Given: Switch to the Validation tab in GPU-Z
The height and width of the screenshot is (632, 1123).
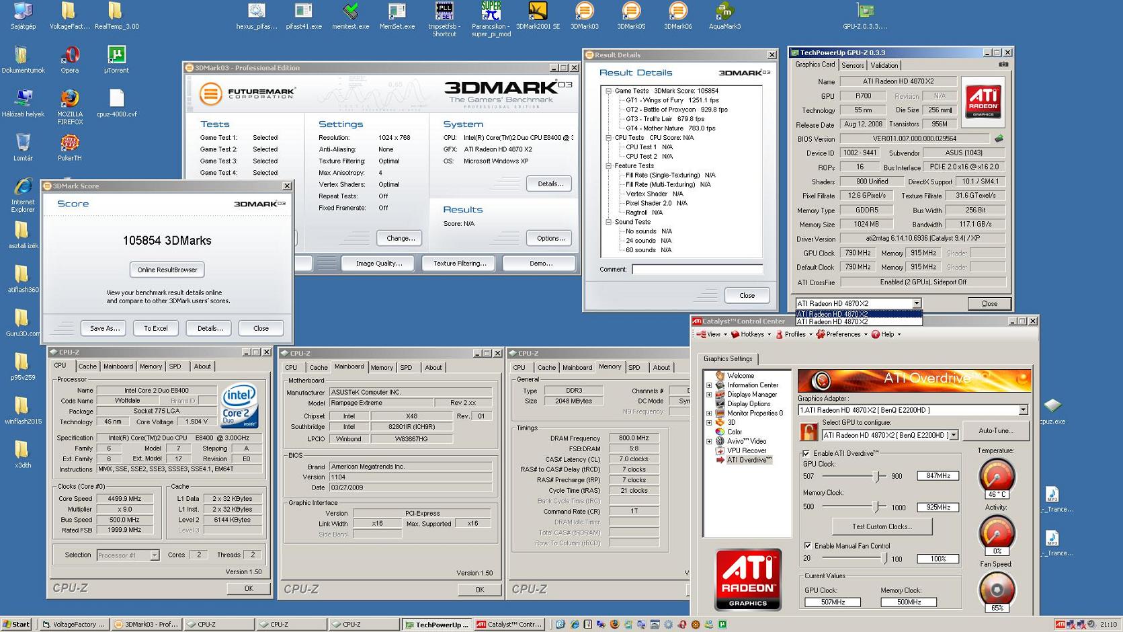Looking at the screenshot, I should tap(884, 65).
